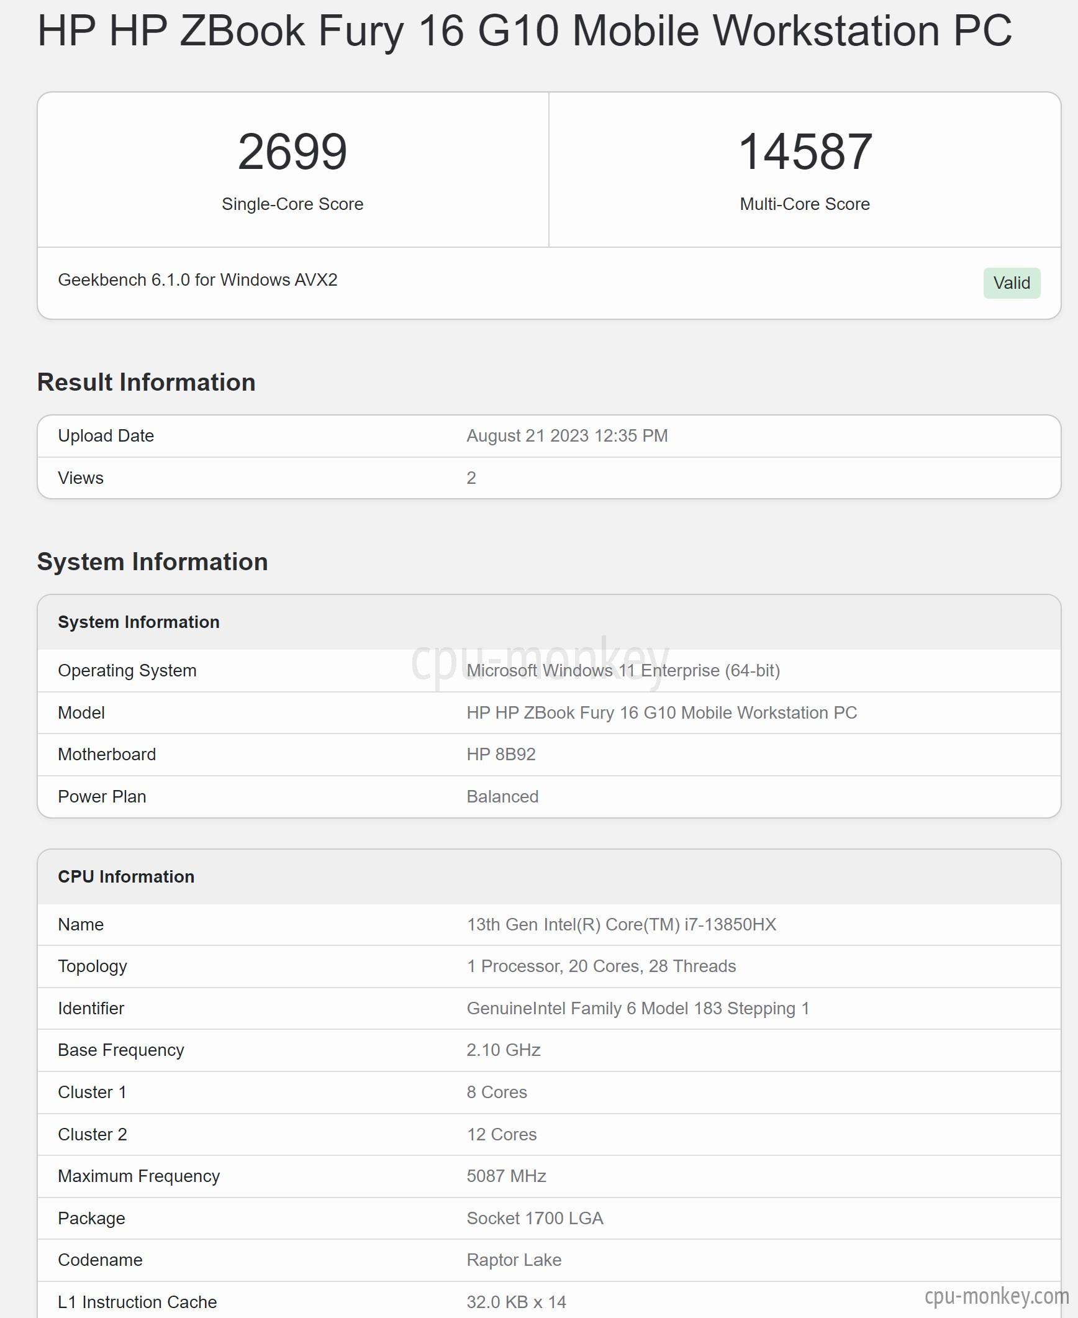Select the Model value HP ZBook Fury 16 G10

click(661, 713)
